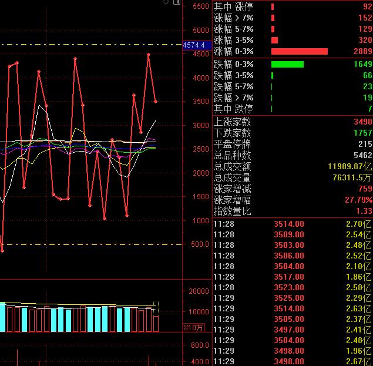Click the 总品种数 value 5462
This screenshot has height=366, width=373.
(363, 155)
